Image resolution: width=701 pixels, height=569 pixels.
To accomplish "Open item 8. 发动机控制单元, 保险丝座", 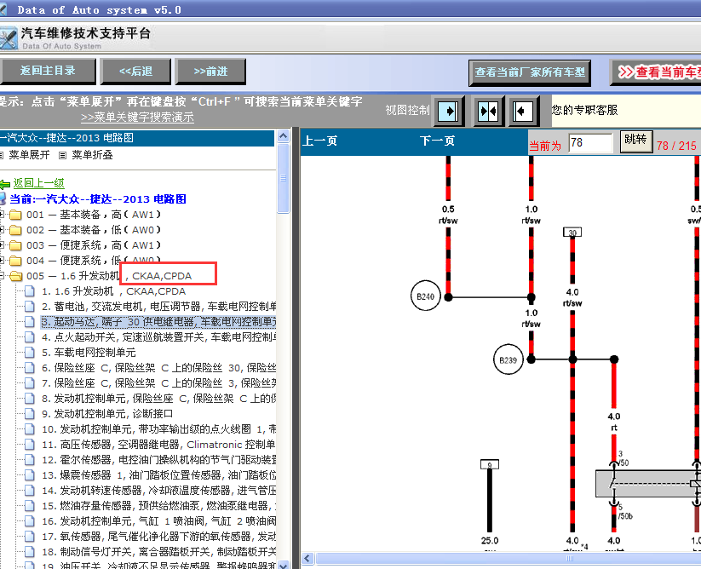I will click(x=158, y=399).
